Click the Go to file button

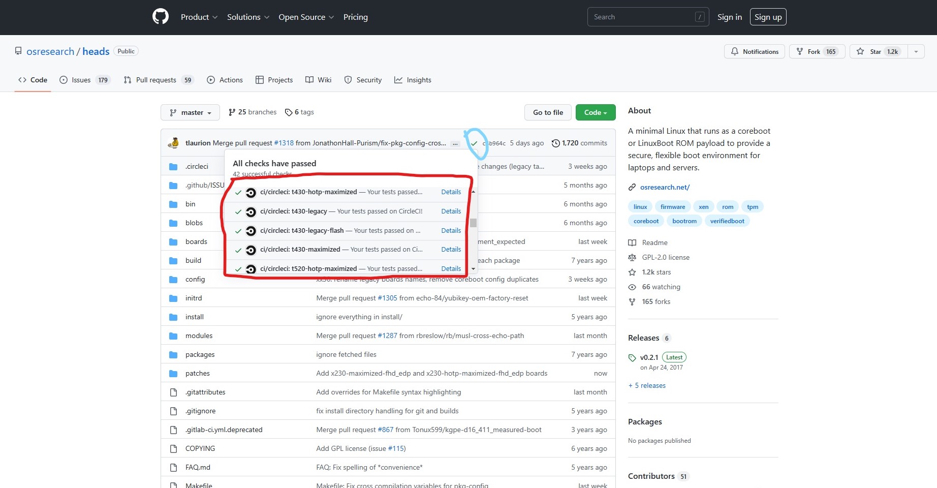point(548,112)
